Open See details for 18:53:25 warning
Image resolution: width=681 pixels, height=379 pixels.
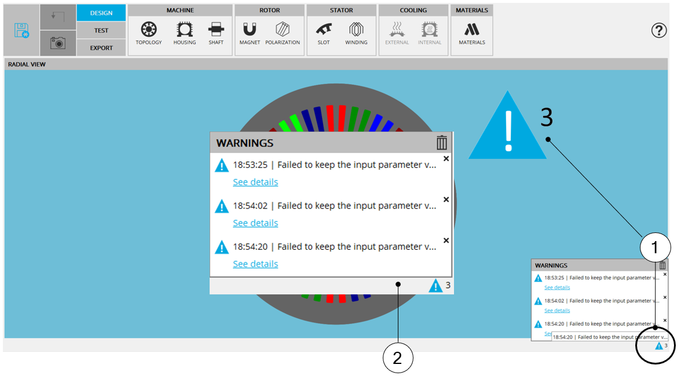pyautogui.click(x=255, y=182)
